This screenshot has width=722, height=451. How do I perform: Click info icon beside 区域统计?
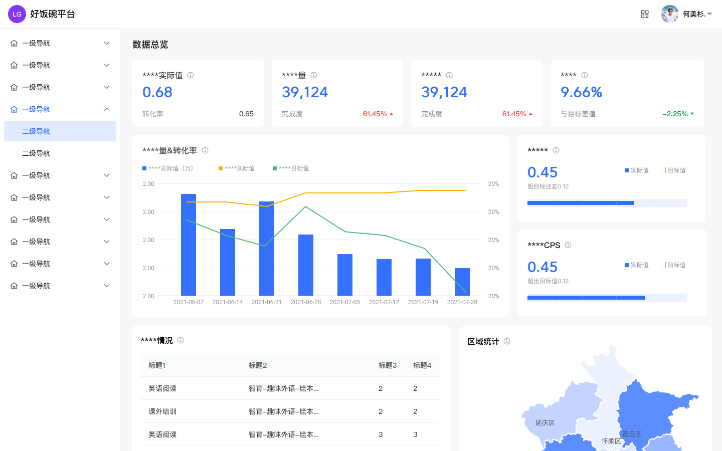click(507, 341)
